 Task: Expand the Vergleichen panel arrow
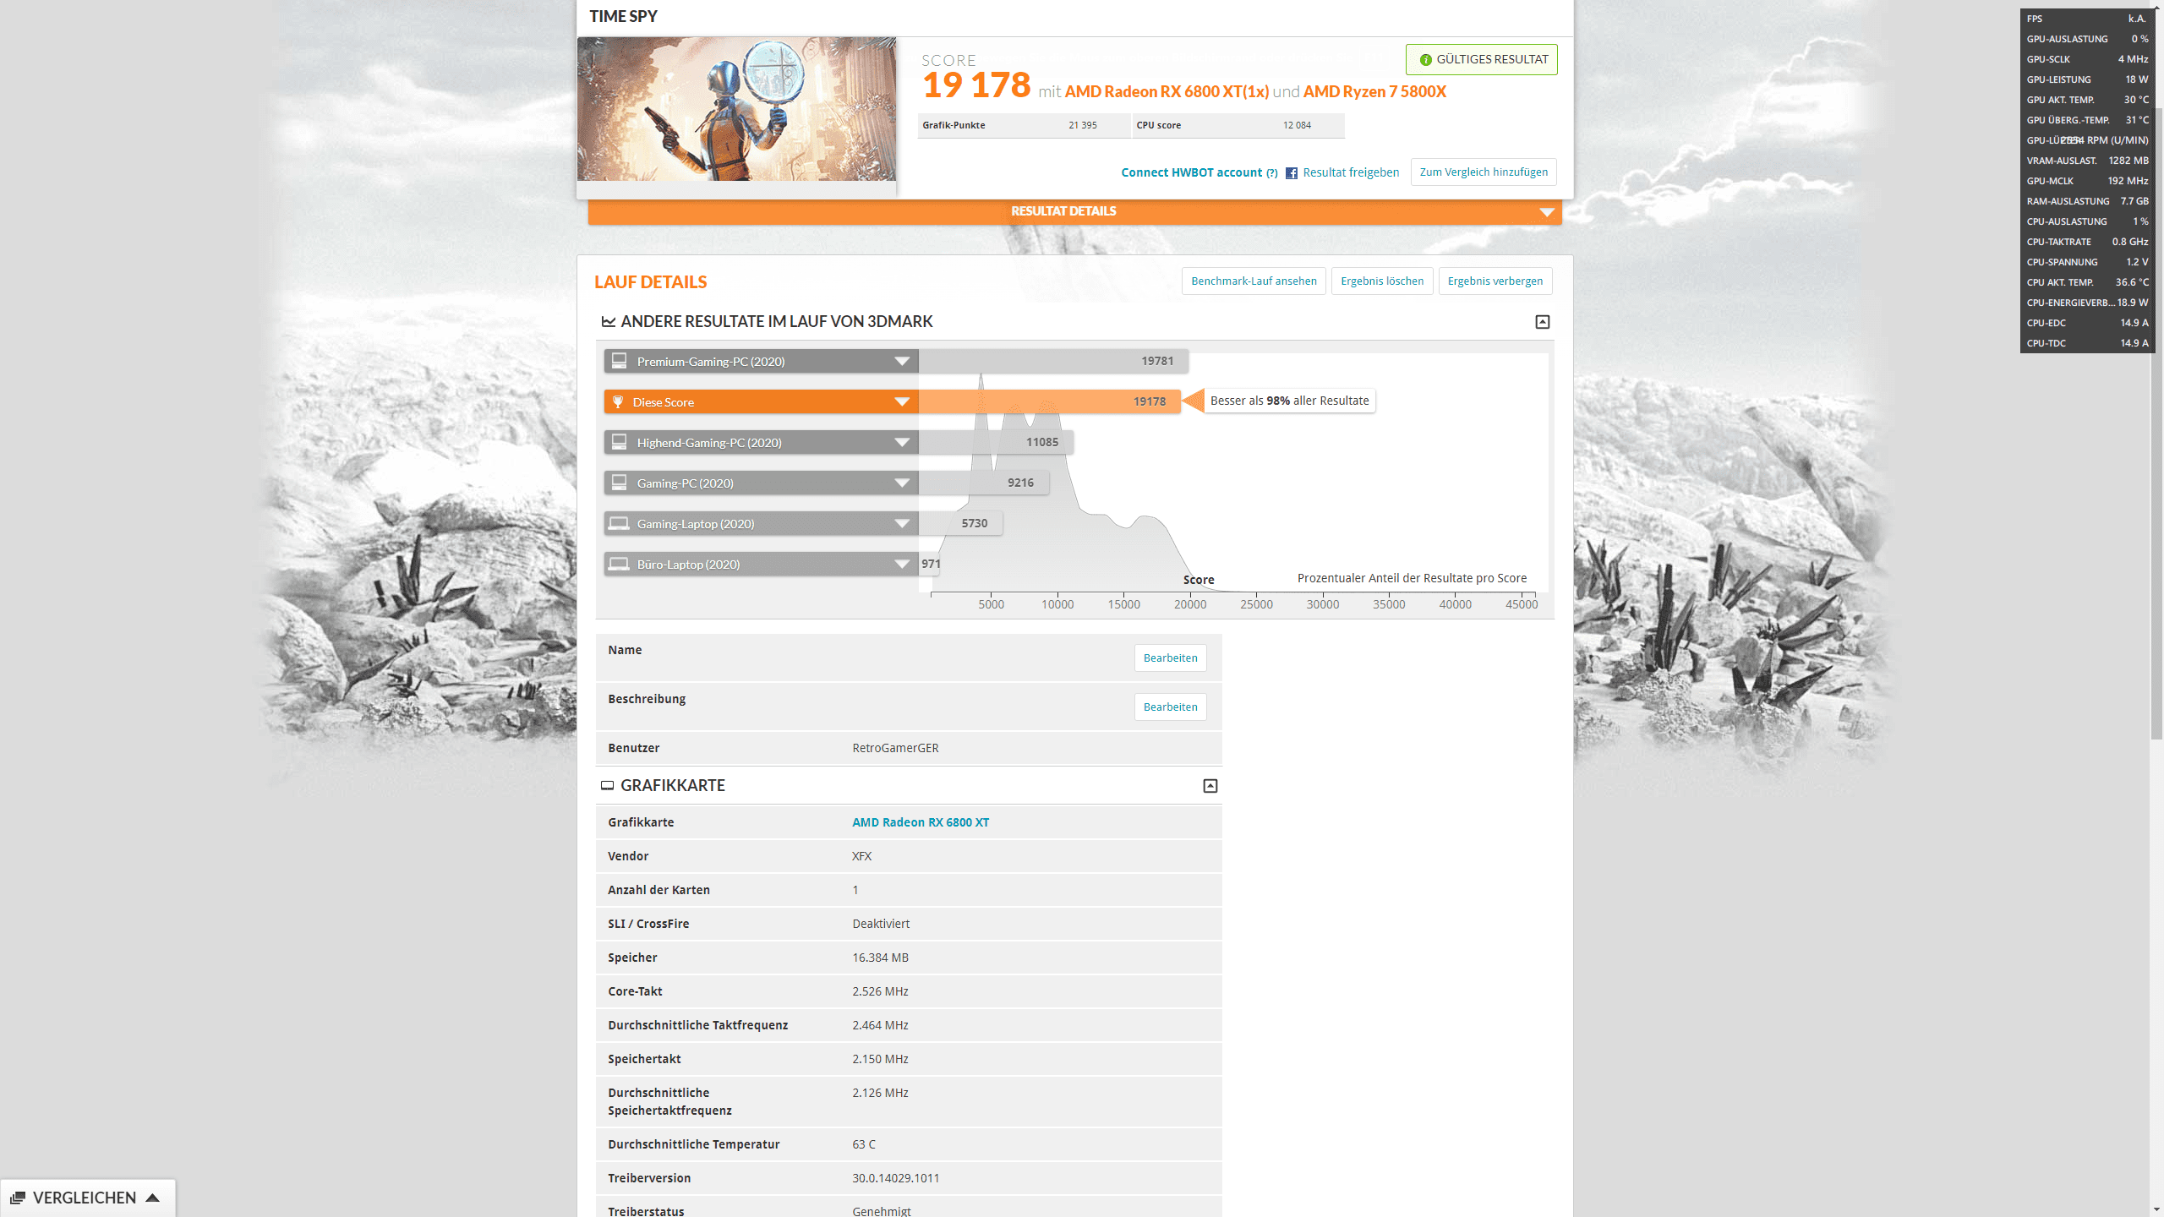click(152, 1198)
